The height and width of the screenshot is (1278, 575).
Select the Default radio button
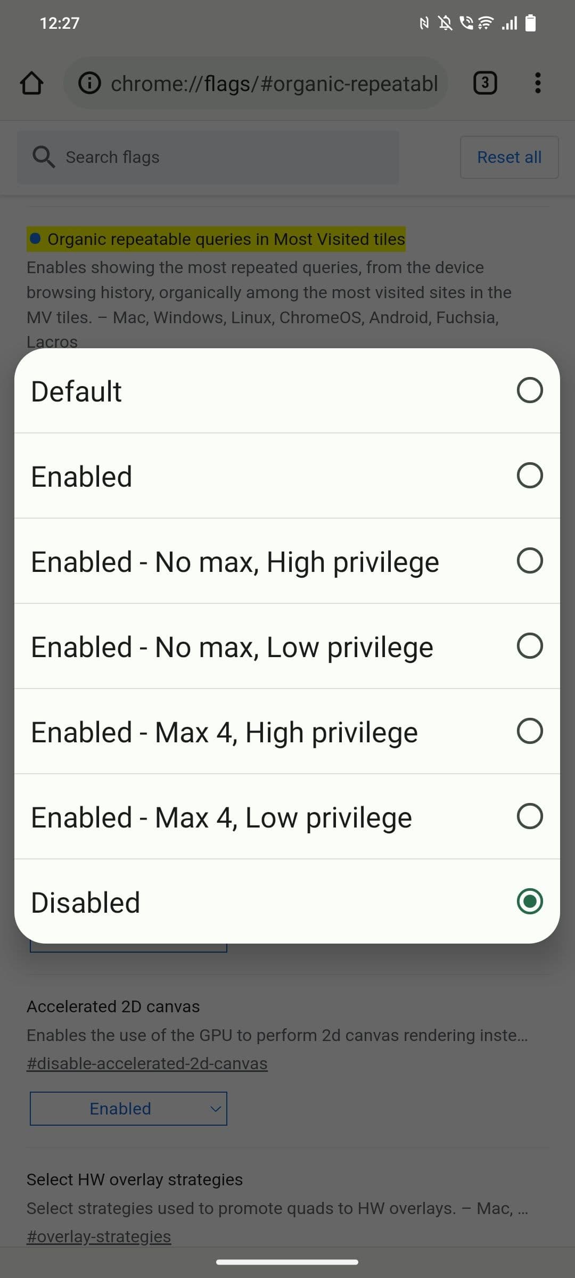[x=529, y=390]
